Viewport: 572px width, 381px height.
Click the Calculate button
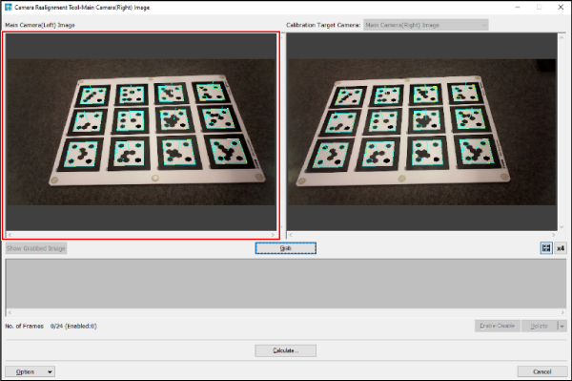pos(286,350)
